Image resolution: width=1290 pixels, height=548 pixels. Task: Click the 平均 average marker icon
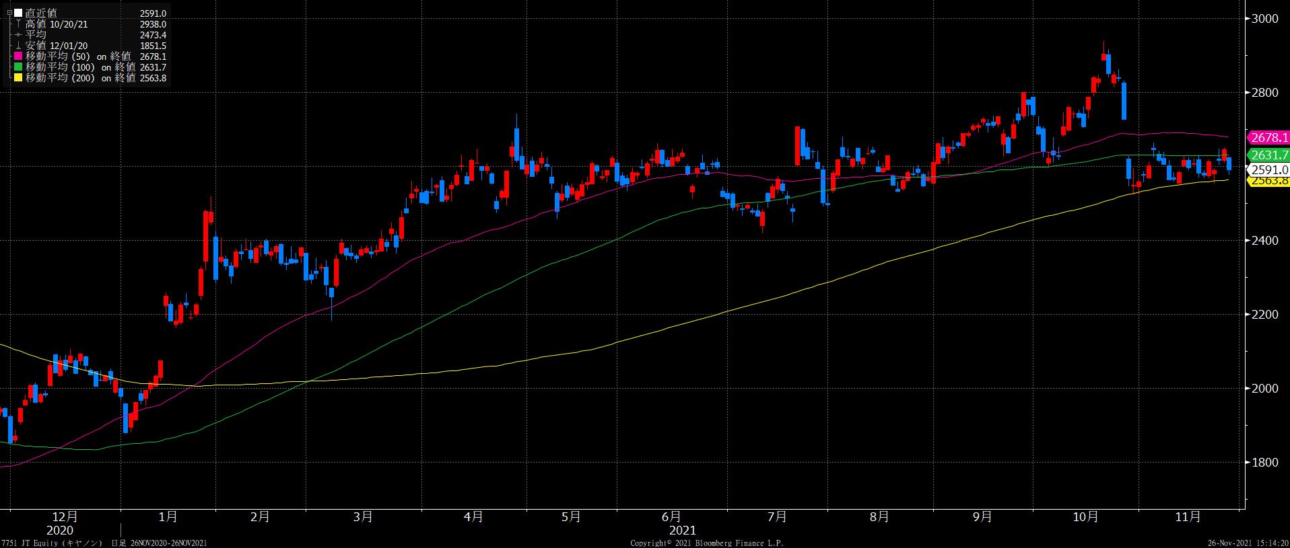(x=18, y=35)
